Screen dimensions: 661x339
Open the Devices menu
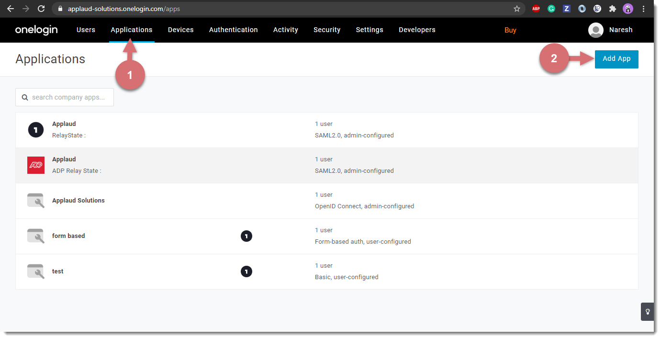(x=181, y=30)
